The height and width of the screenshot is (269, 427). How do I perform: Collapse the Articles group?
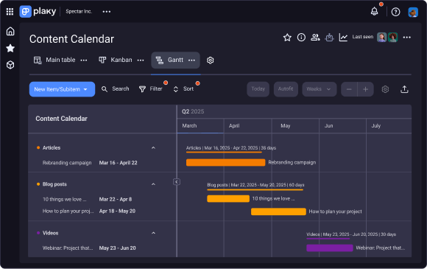153,147
